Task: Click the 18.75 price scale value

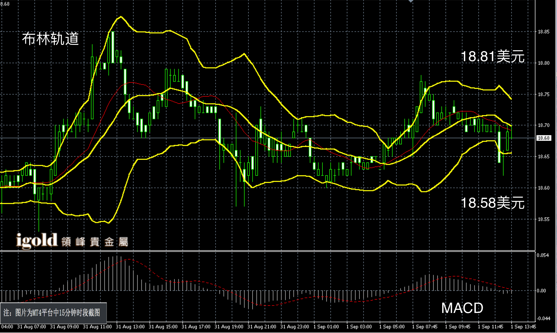Action: tap(544, 95)
